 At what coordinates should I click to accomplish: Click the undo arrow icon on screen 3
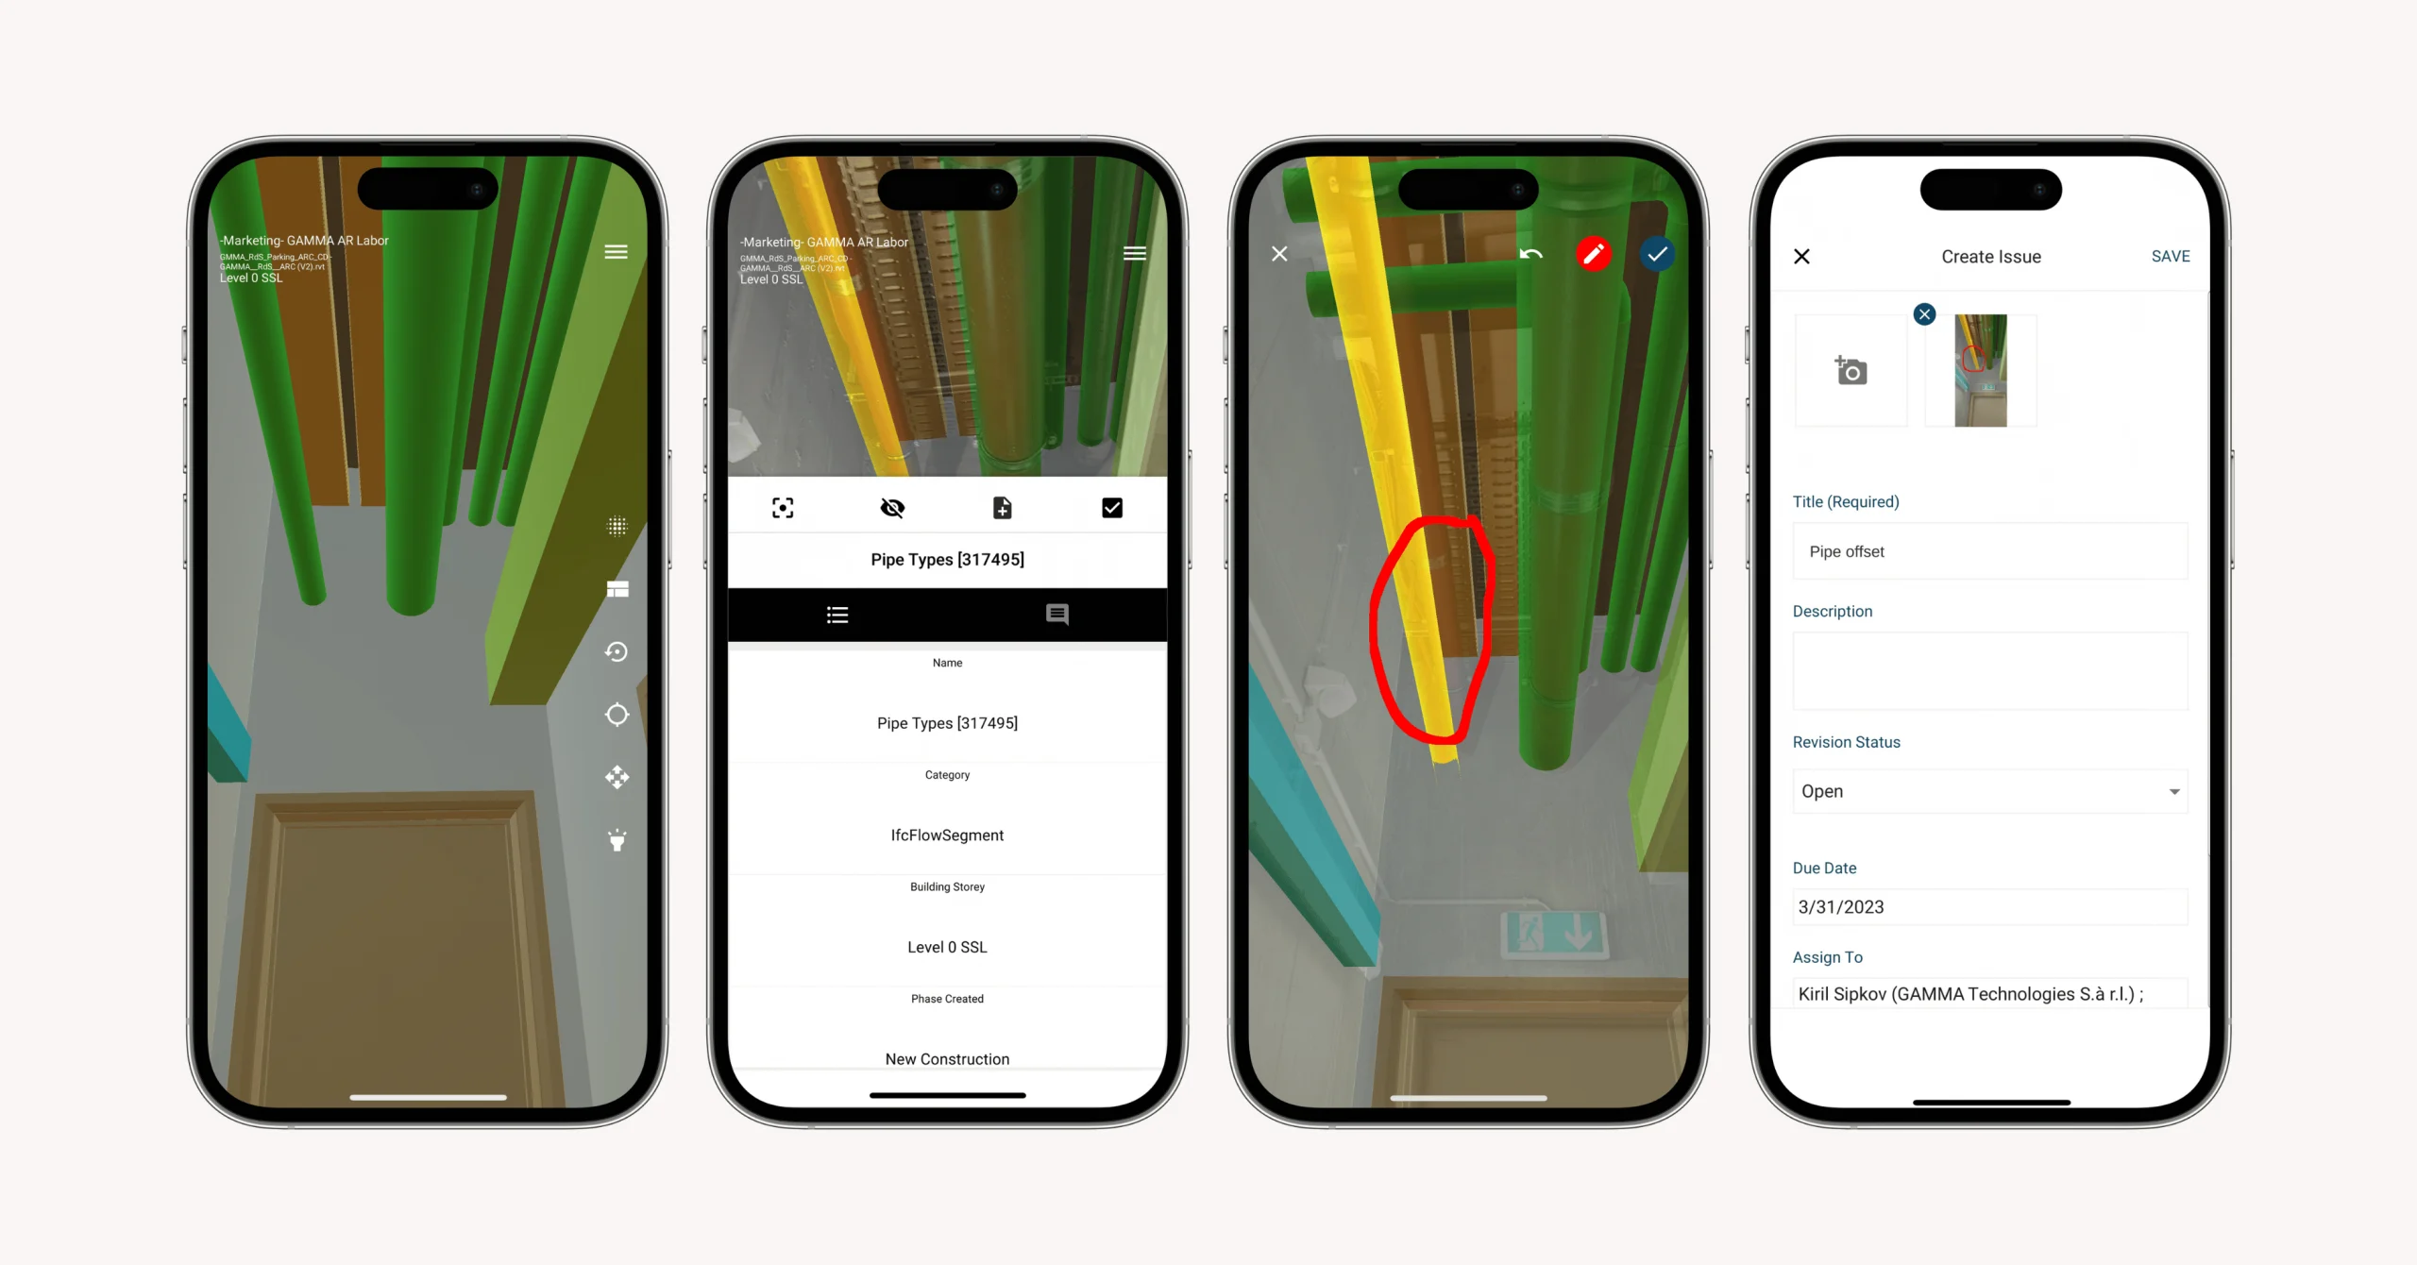click(1529, 254)
